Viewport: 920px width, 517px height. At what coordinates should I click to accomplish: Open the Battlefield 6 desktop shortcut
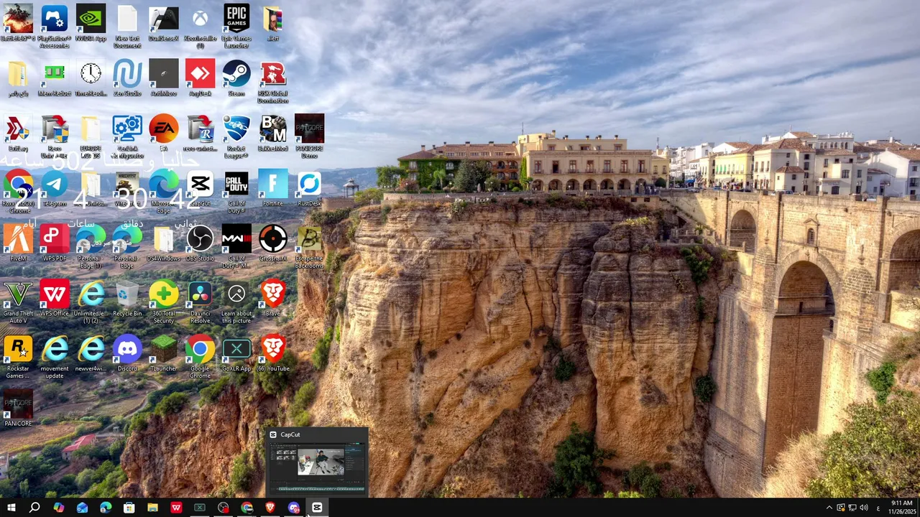(18, 24)
